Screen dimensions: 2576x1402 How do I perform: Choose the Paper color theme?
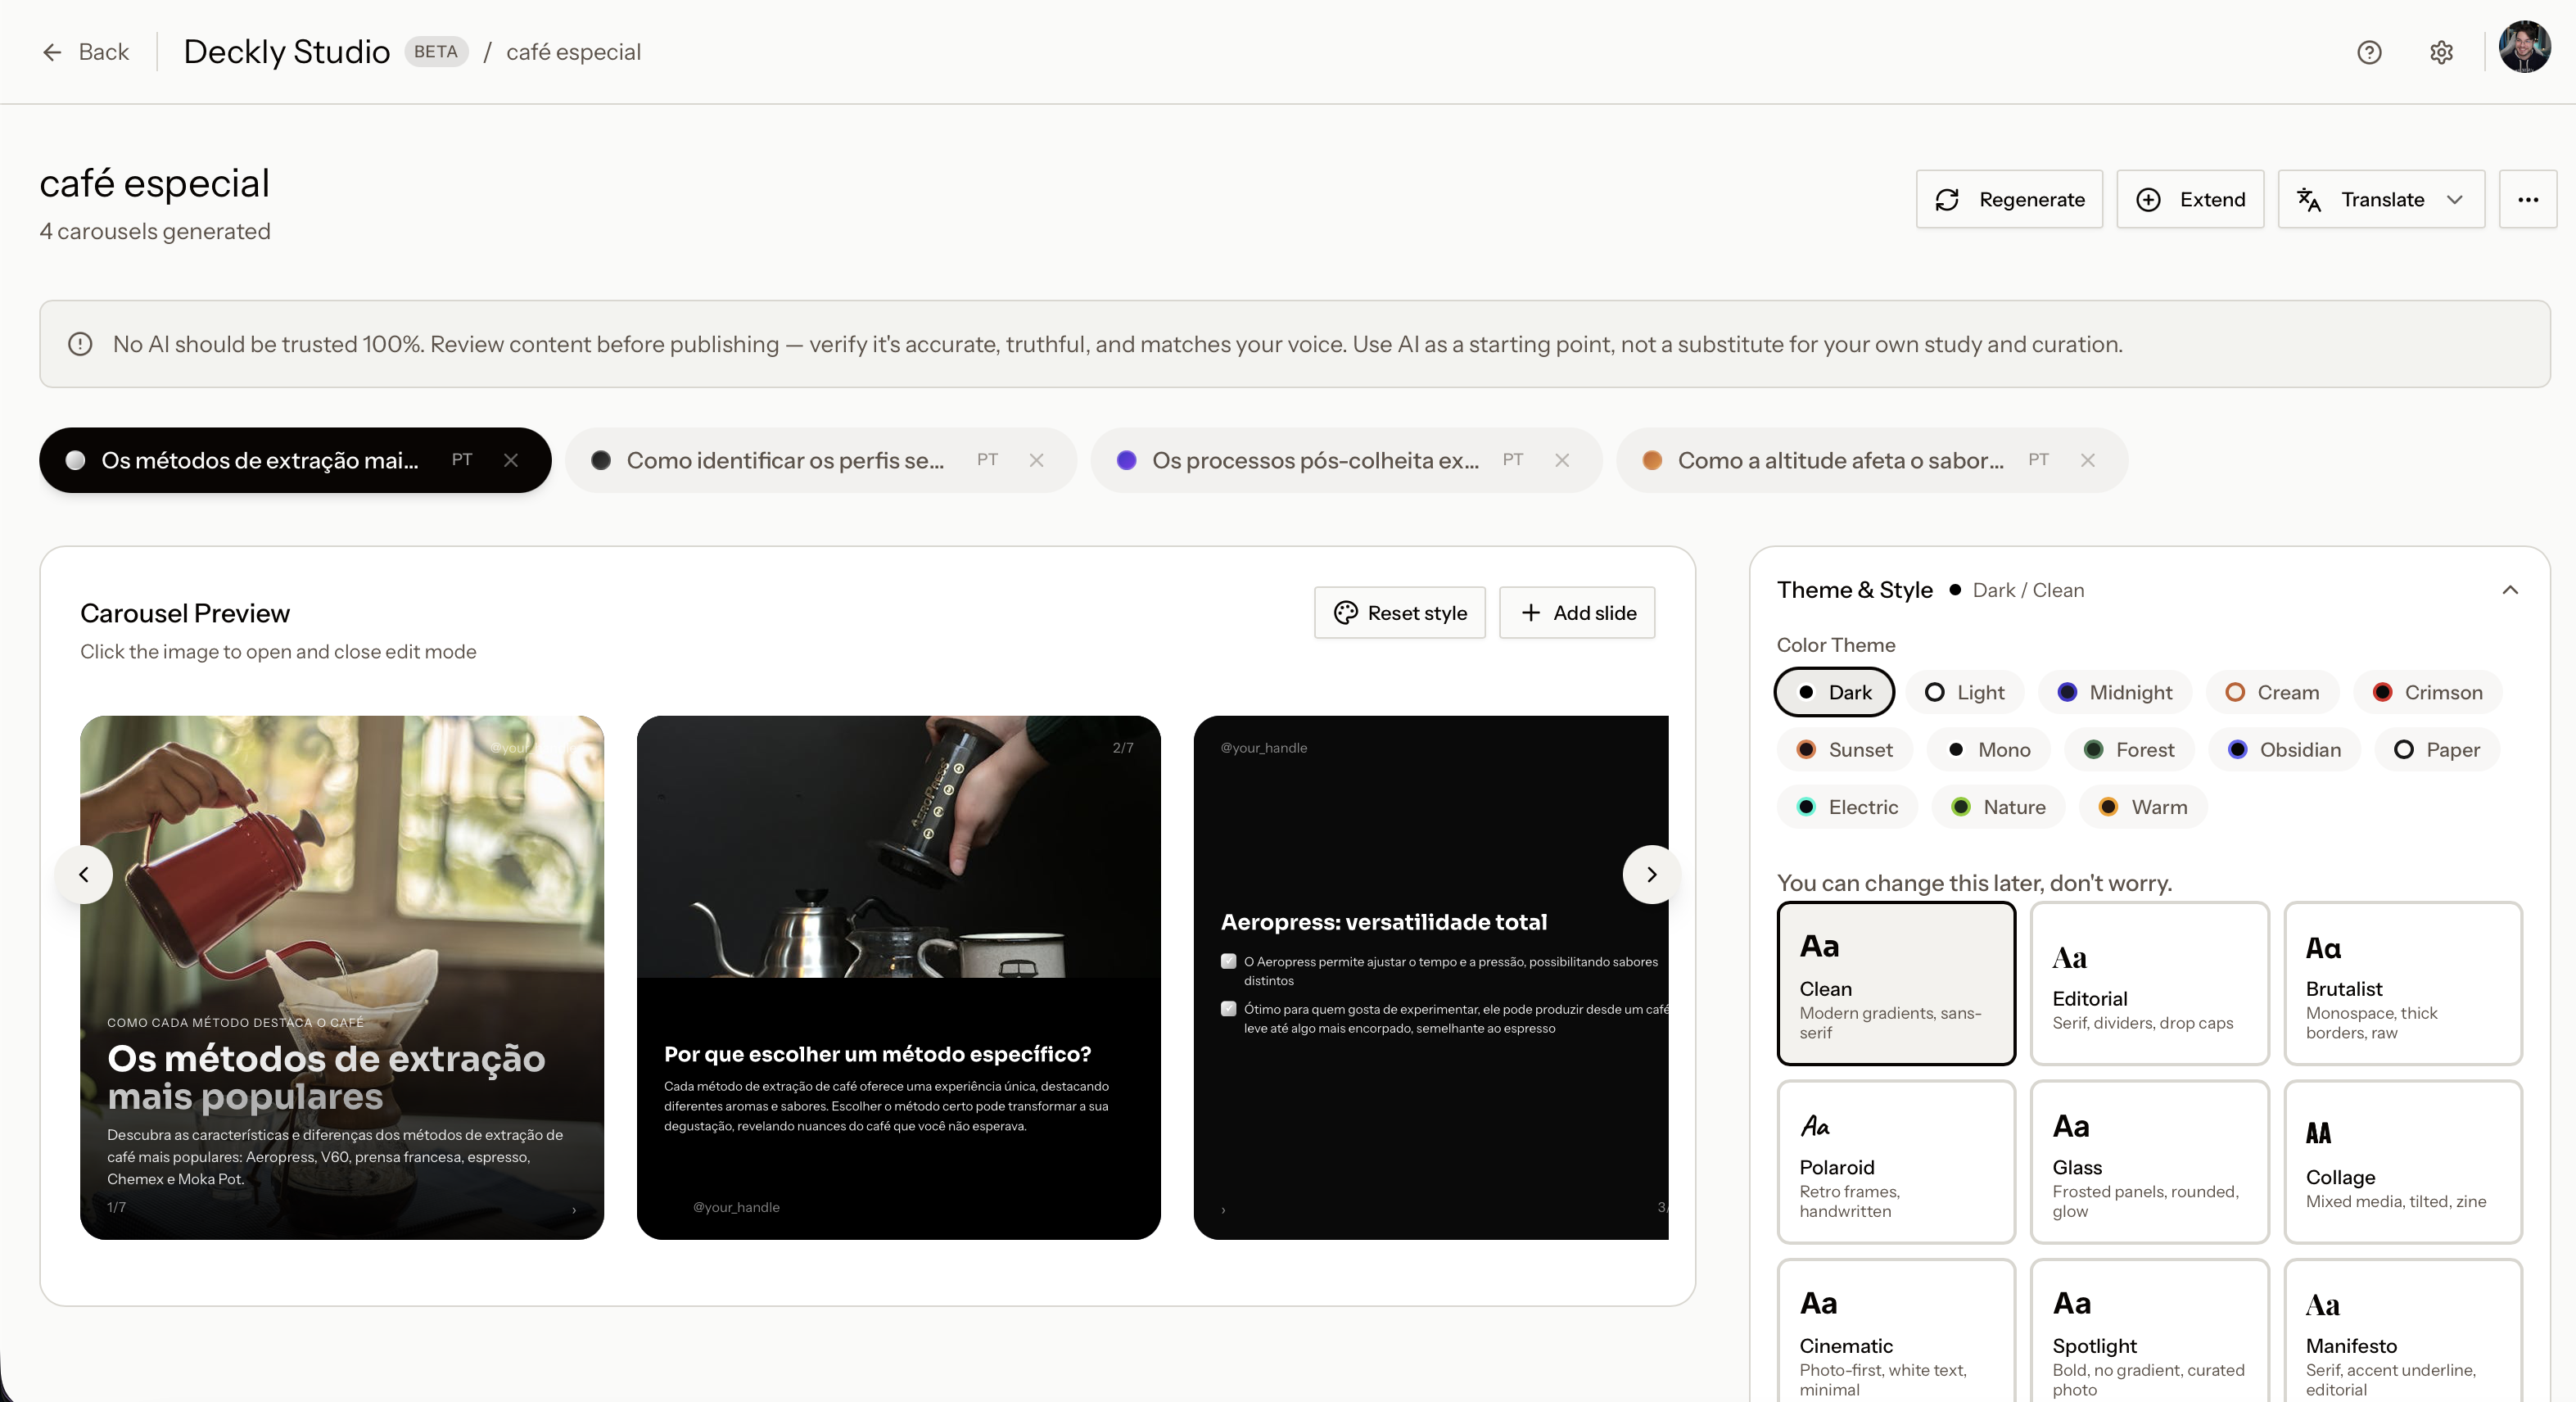(2437, 749)
